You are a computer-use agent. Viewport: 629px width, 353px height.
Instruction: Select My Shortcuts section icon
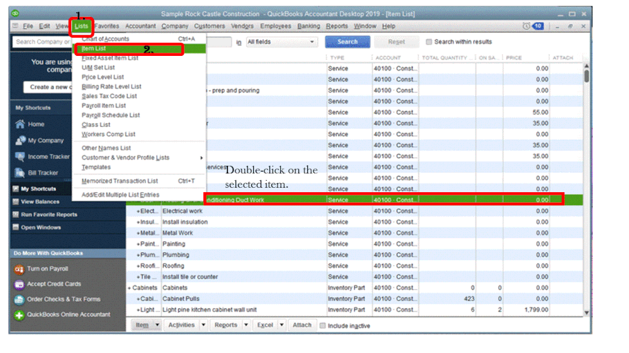pyautogui.click(x=16, y=188)
